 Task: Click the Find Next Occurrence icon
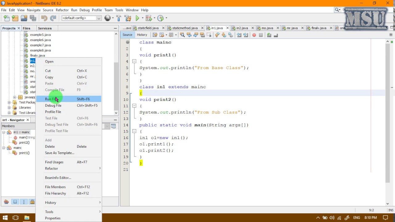(x=195, y=35)
